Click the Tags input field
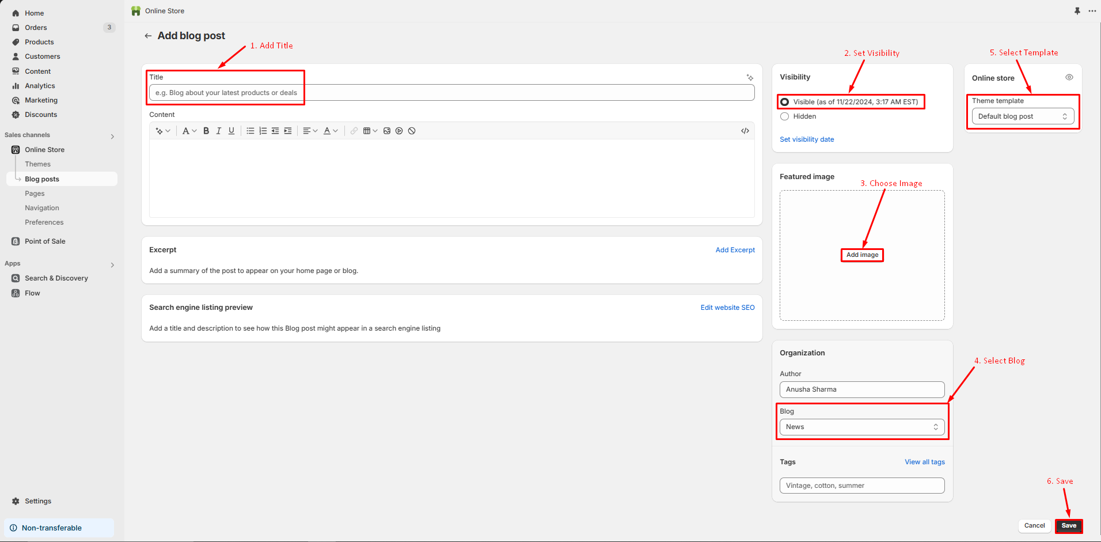The image size is (1101, 542). pos(862,486)
